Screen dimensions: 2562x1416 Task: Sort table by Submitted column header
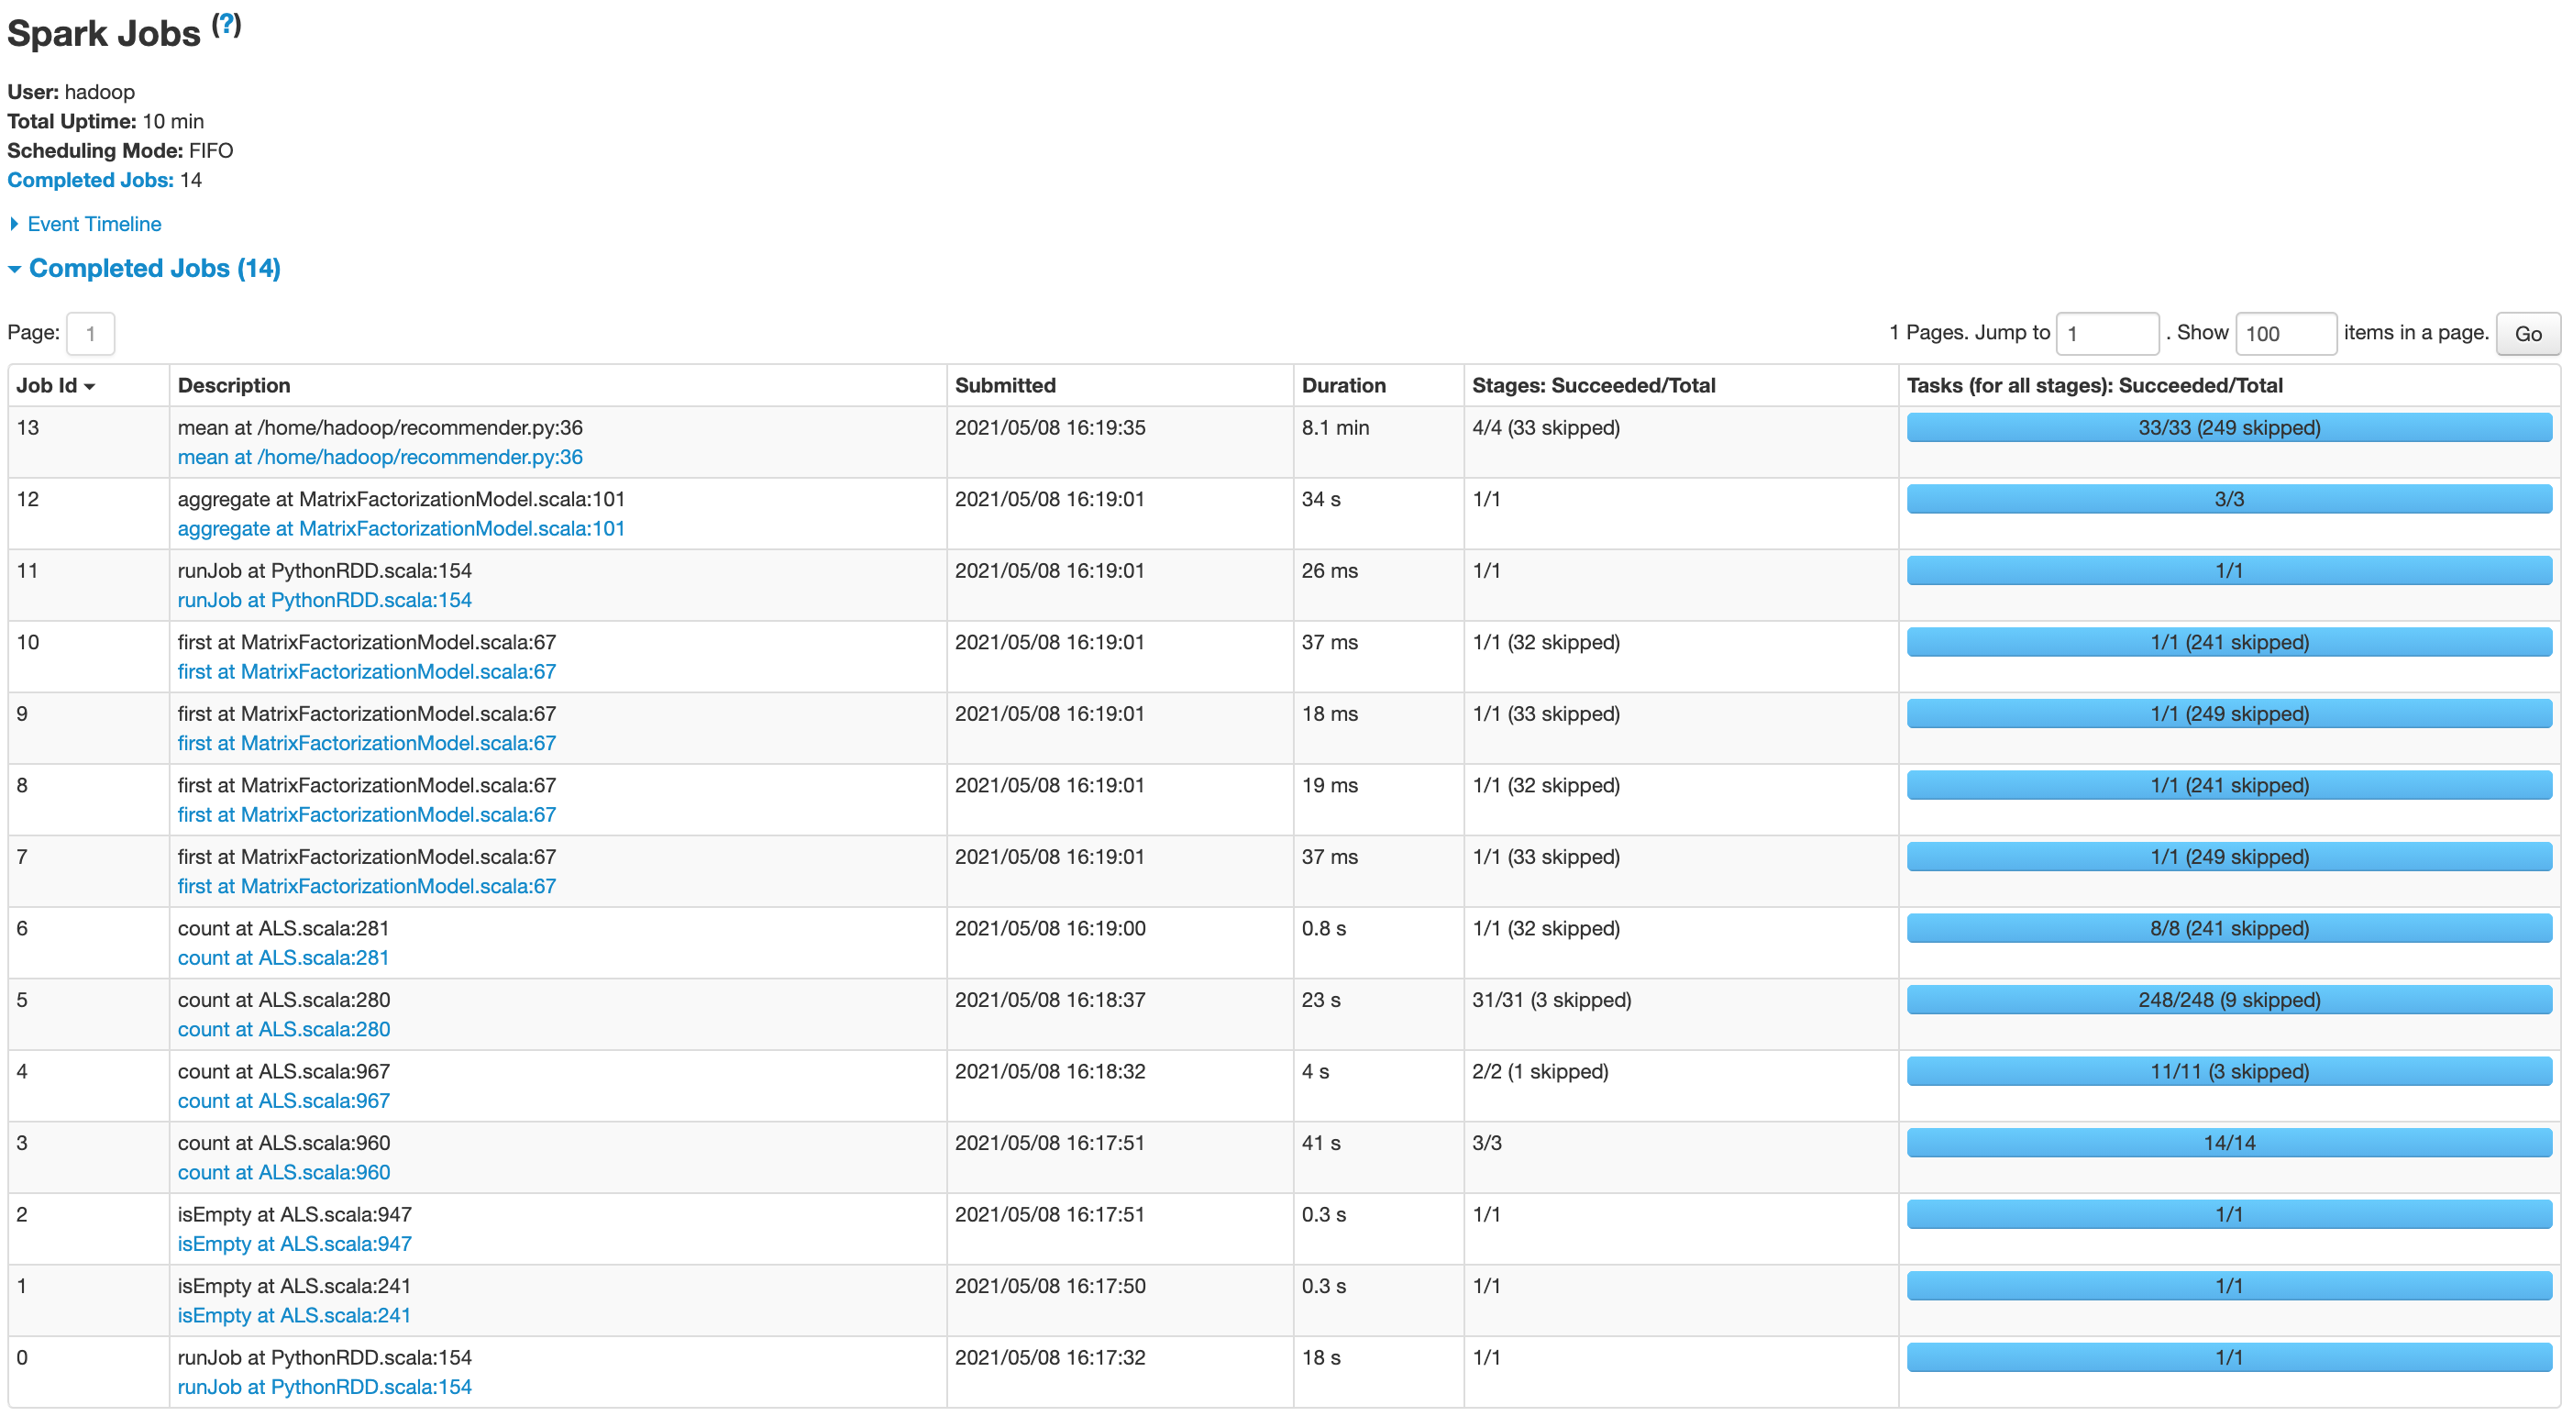(1004, 386)
